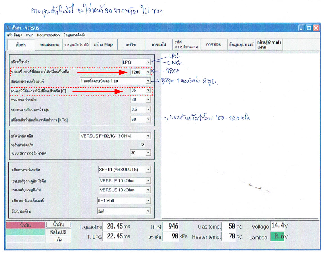Select the แก้ไข tab
324x253 pixels.
click(x=131, y=45)
